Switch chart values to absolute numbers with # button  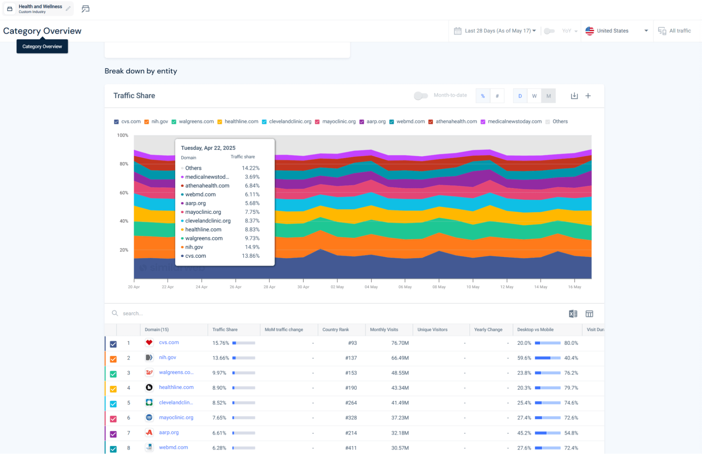497,96
